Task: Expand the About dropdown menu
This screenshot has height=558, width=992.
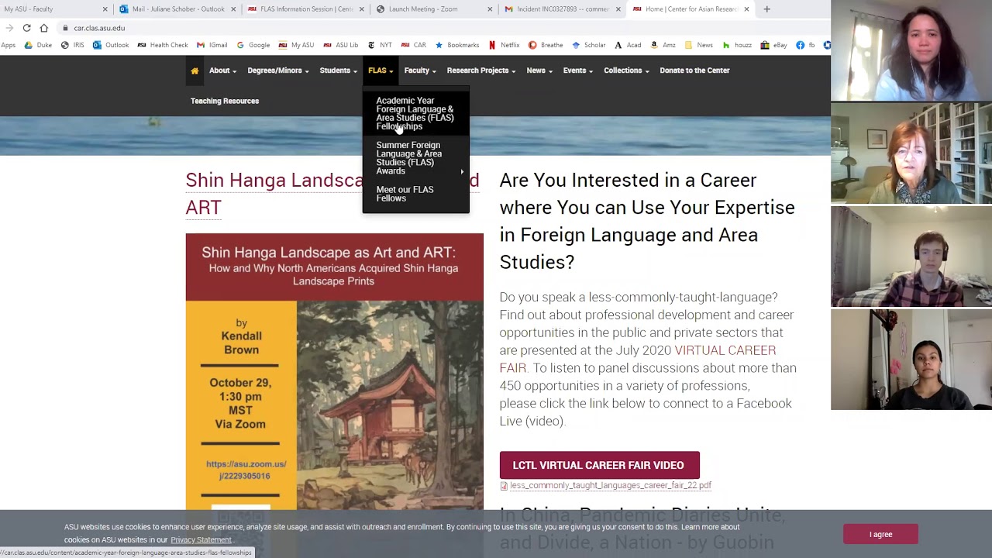Action: tap(222, 71)
